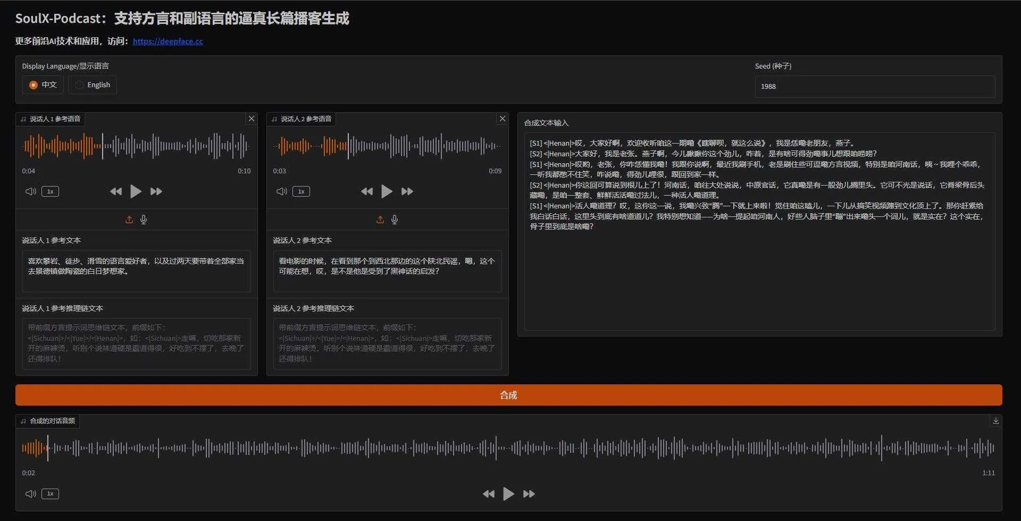Rewind the synthesized dialogue audio

488,493
